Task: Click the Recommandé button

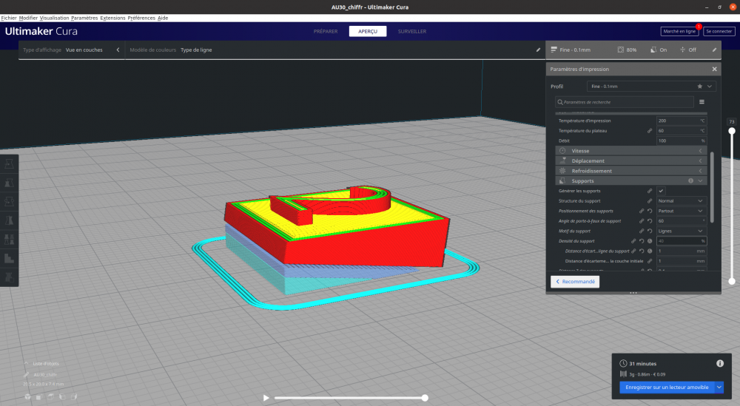Action: pyautogui.click(x=575, y=282)
